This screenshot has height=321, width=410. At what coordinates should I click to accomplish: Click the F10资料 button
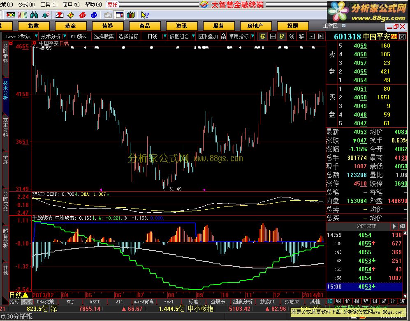[79, 36]
